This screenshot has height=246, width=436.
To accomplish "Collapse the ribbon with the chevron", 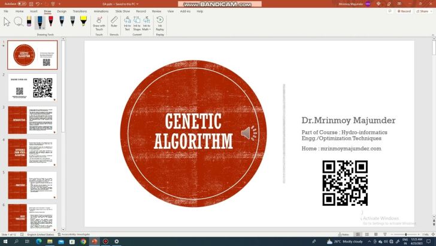I will click(433, 35).
